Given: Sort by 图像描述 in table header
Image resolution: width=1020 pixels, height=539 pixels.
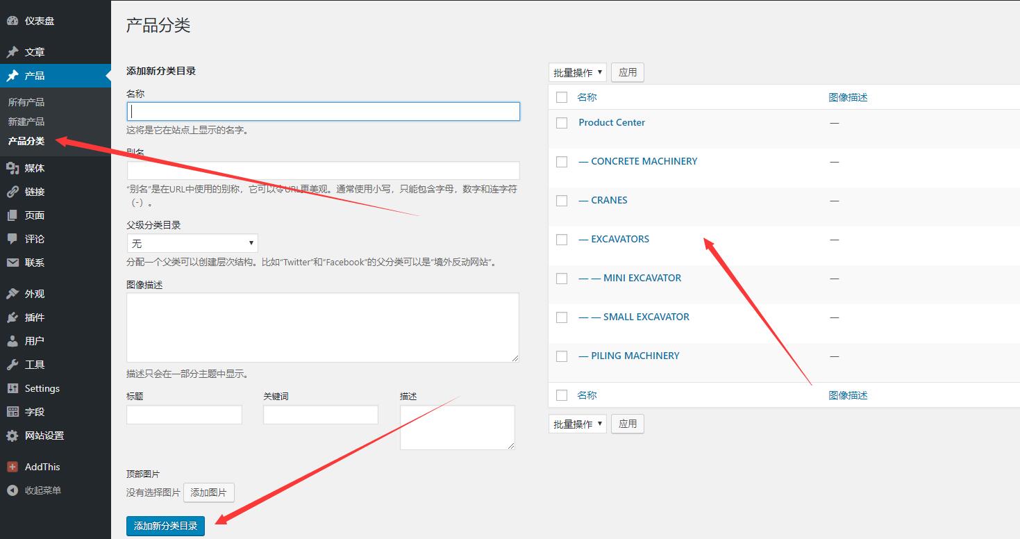Looking at the screenshot, I should point(848,97).
